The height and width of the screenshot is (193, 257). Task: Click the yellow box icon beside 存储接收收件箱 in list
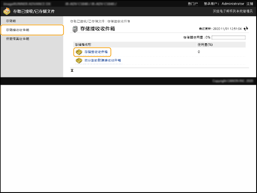coord(79,52)
